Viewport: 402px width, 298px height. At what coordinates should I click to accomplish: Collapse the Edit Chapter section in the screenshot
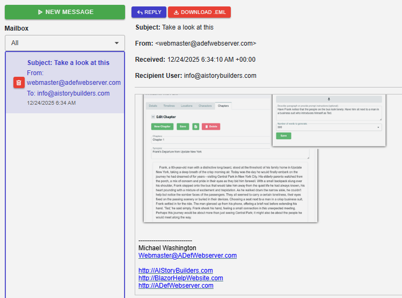[152, 117]
